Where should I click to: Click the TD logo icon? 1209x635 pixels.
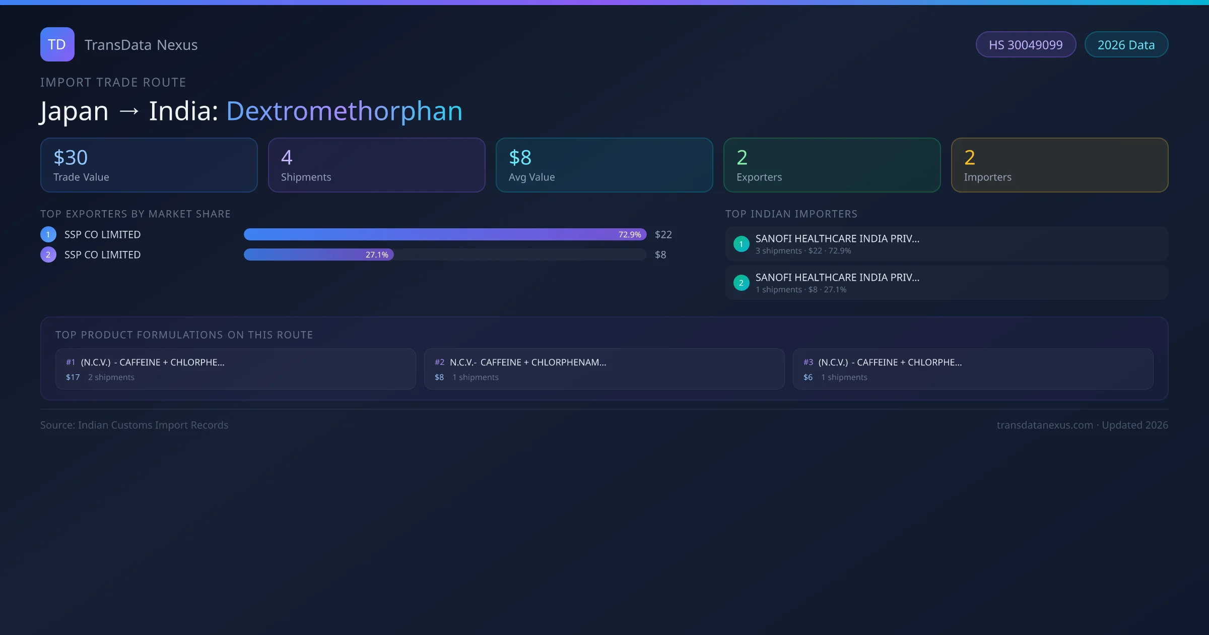[57, 44]
